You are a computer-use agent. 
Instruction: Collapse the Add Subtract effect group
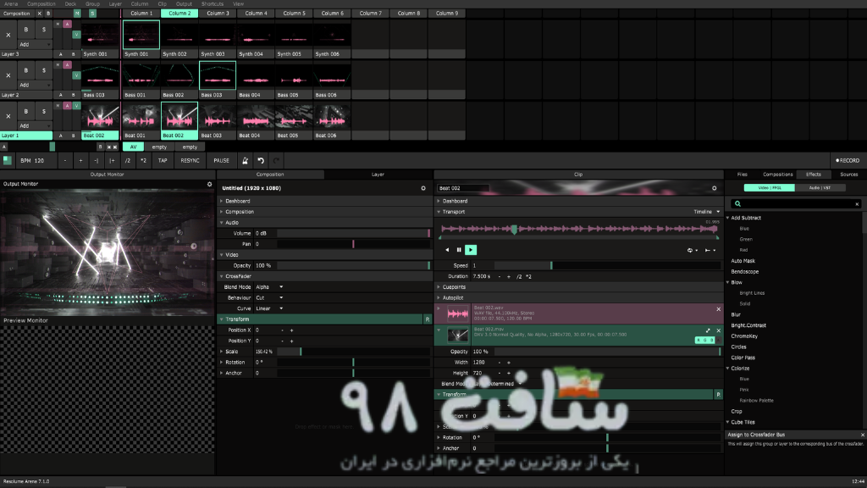pos(728,218)
